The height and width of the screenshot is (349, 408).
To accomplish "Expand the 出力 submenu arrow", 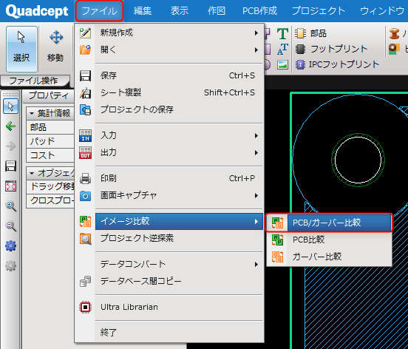I will click(x=256, y=152).
